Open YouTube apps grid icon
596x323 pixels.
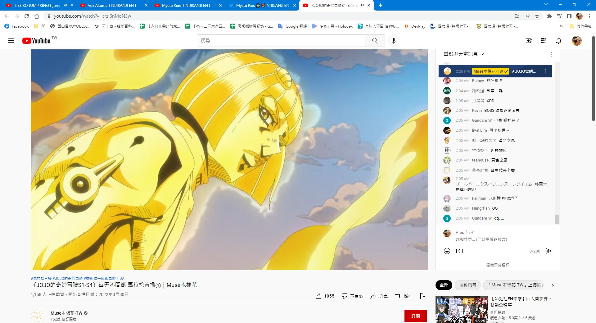click(544, 41)
